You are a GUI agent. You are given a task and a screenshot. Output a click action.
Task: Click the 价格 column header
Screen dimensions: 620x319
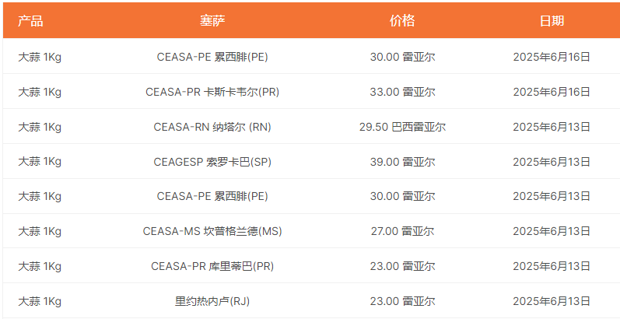pyautogui.click(x=402, y=20)
